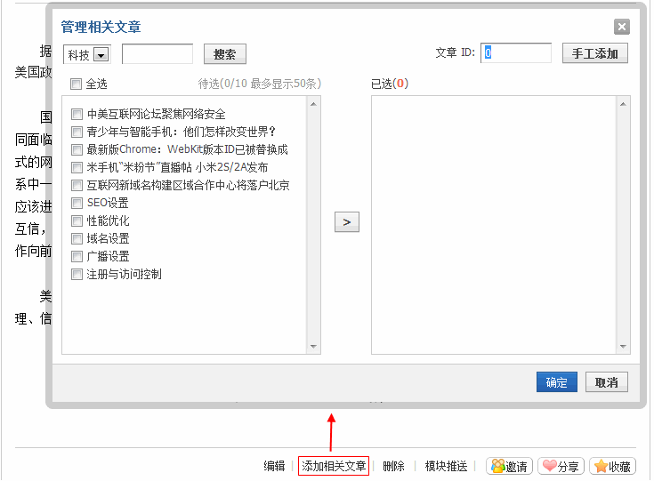The image size is (654, 481).
Task: Click the 删除 link
Action: pos(393,466)
